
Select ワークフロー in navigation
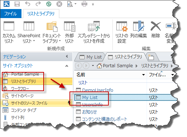click(20, 89)
